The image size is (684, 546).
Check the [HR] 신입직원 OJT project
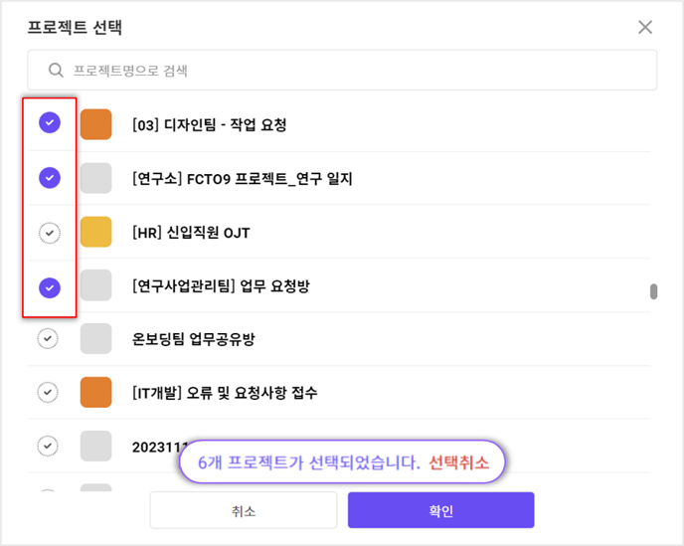click(x=50, y=233)
